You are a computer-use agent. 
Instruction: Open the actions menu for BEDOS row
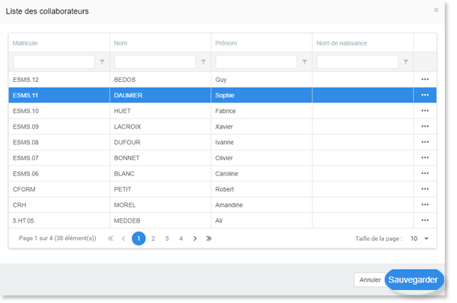coord(425,79)
